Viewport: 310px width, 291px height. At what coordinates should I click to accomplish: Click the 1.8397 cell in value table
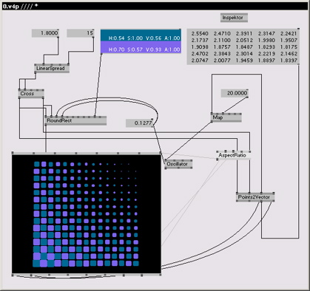pyautogui.click(x=289, y=60)
